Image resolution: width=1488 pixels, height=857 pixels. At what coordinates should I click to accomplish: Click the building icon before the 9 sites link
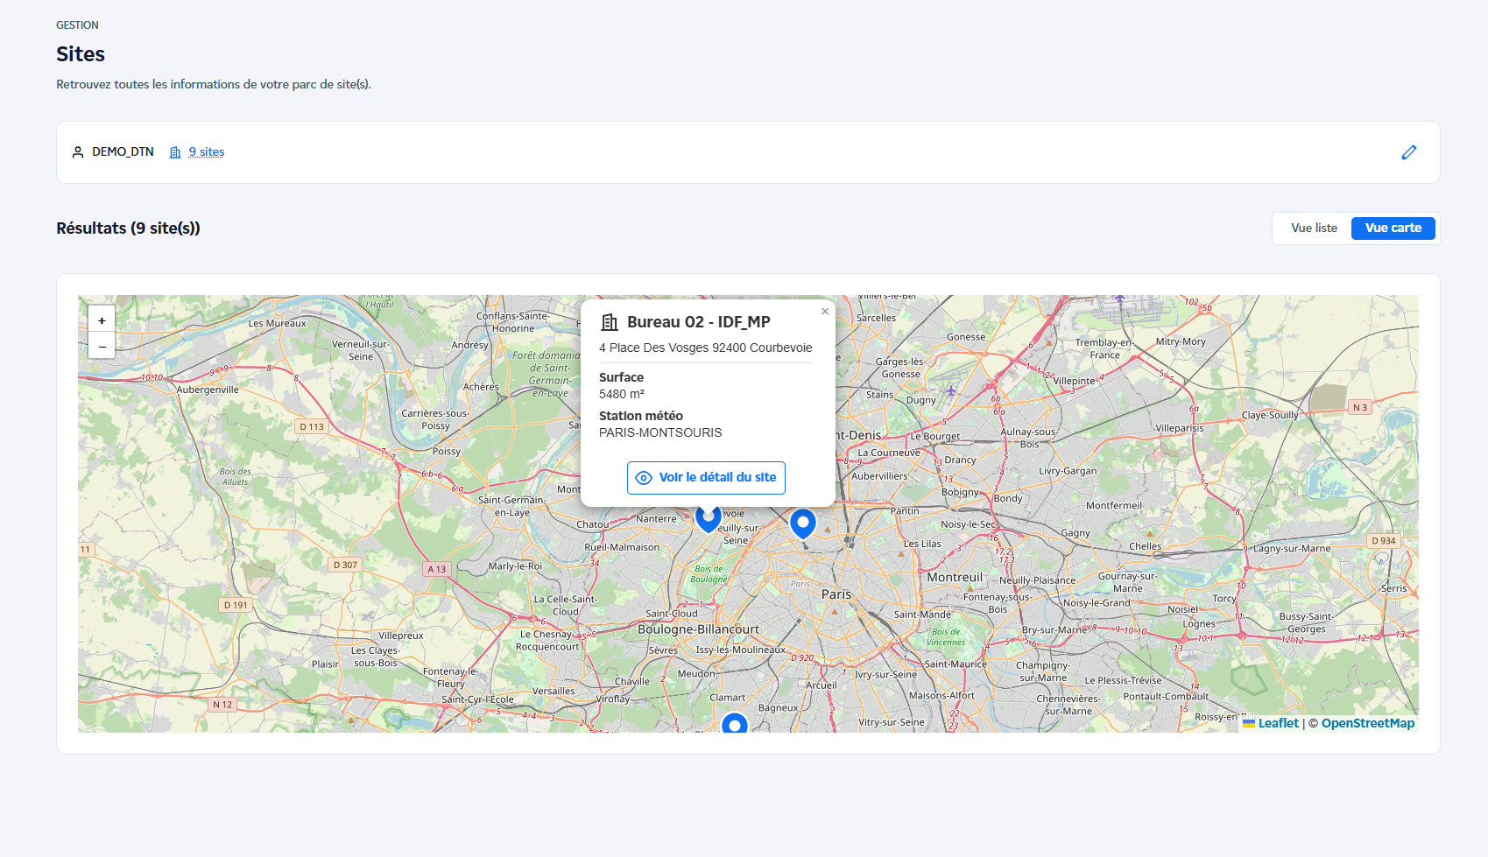175,151
